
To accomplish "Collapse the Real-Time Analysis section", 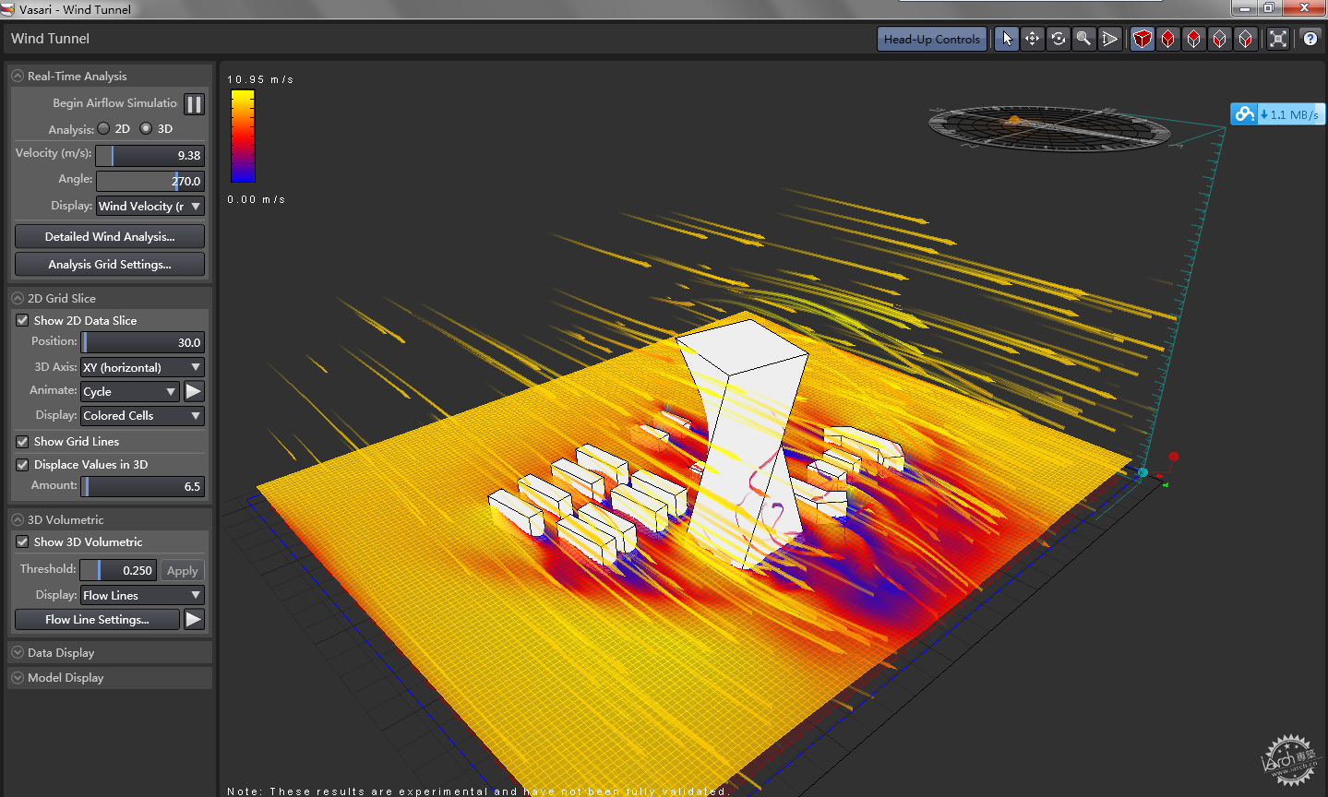I will pos(18,76).
